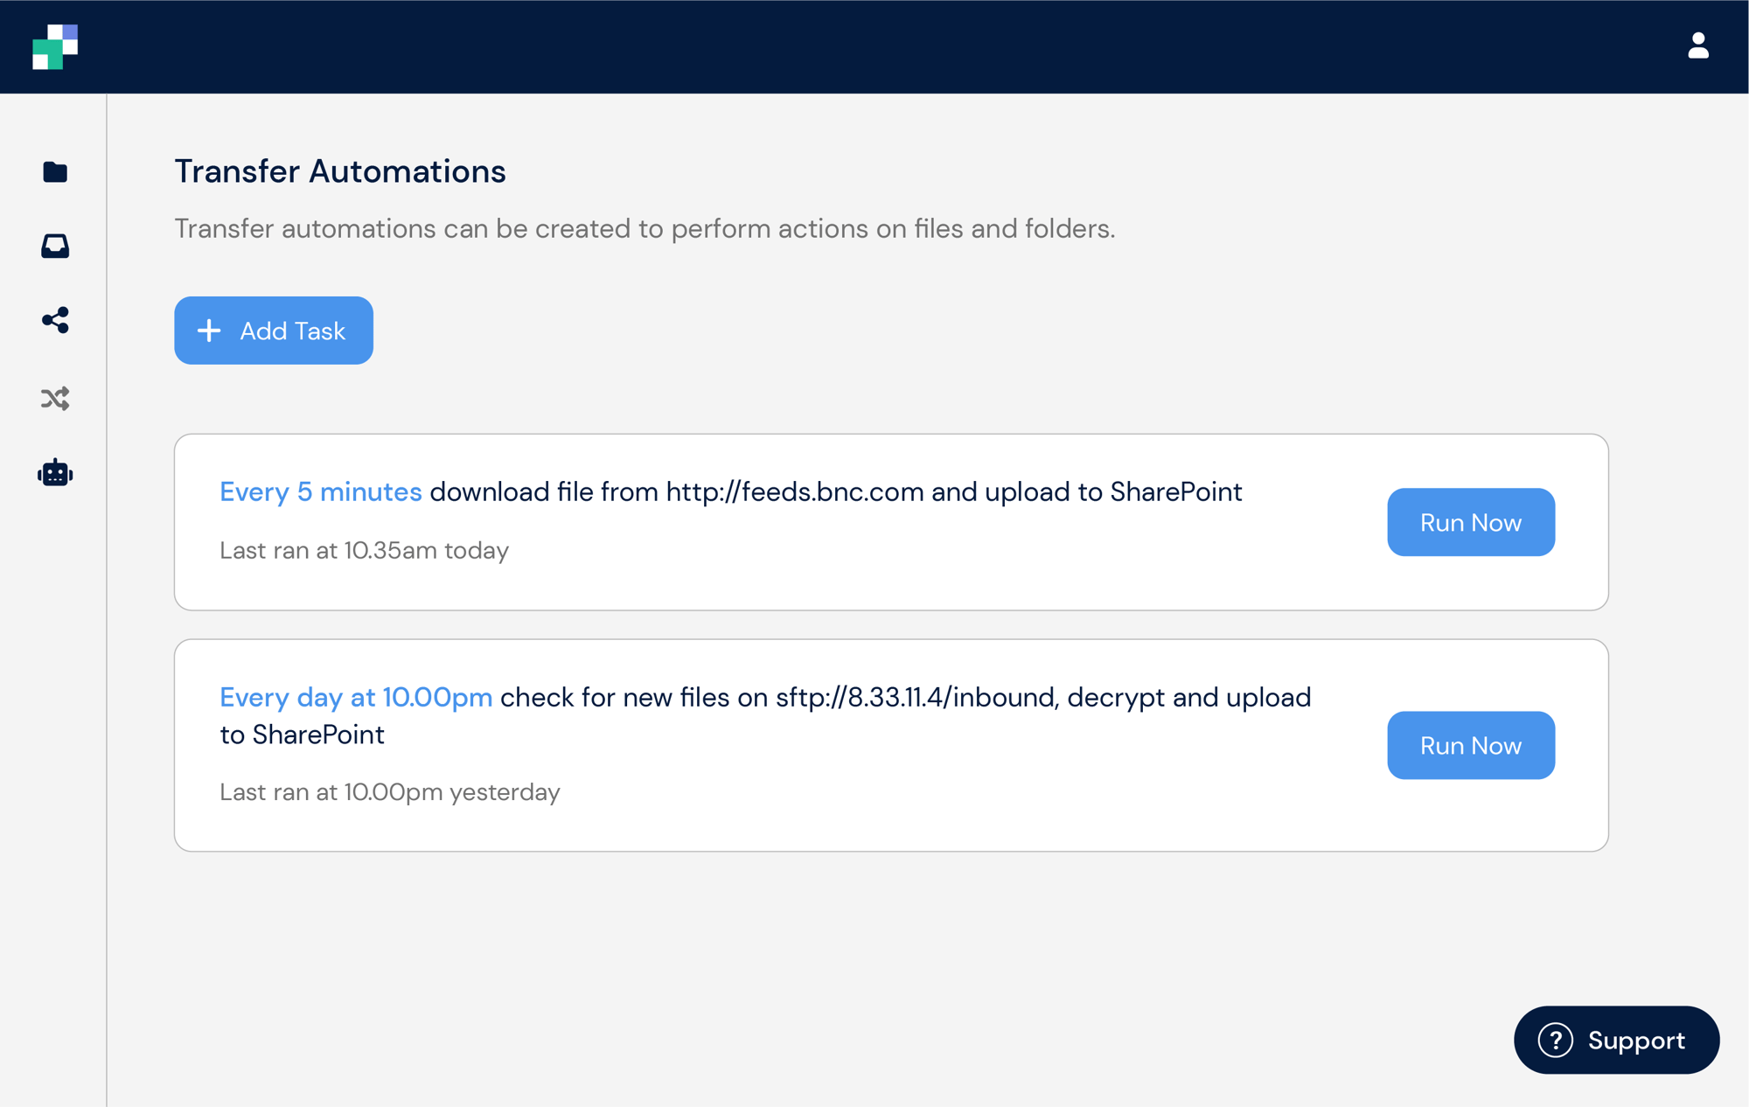Viewport: 1749px width, 1107px height.
Task: Click the Add Task button
Action: [x=274, y=331]
